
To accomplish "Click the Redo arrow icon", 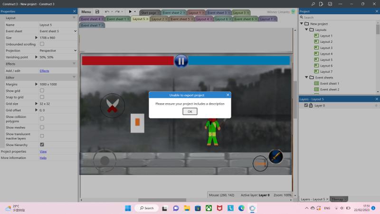I will click(117, 11).
